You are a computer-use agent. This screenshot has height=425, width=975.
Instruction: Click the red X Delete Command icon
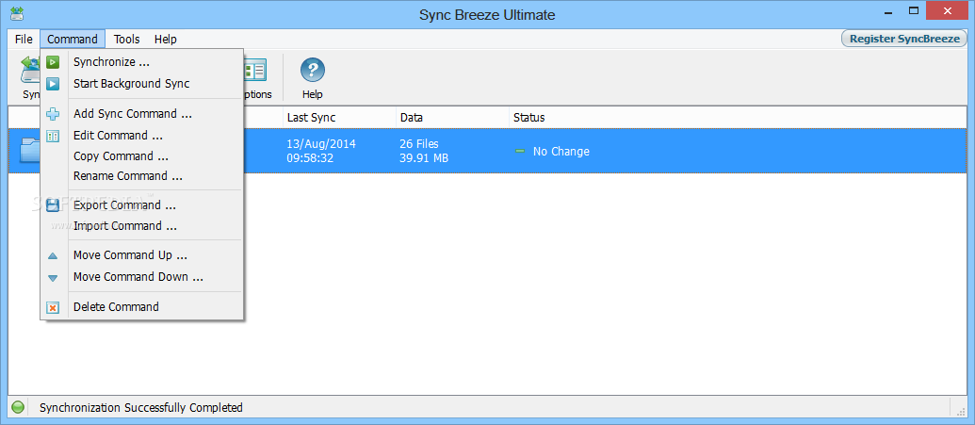53,307
